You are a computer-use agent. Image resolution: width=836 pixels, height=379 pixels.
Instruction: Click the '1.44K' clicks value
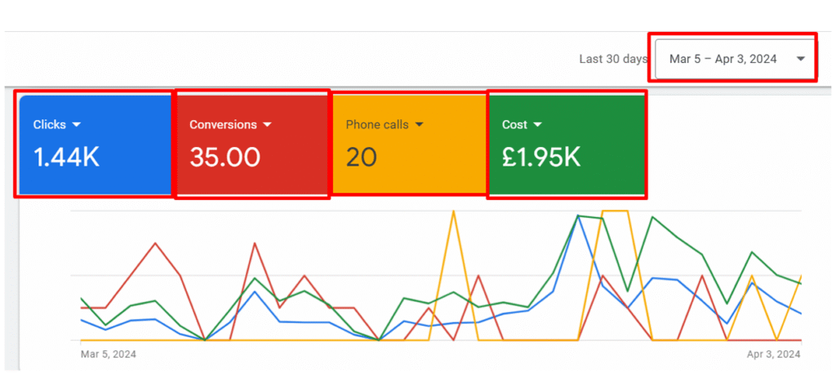point(66,158)
